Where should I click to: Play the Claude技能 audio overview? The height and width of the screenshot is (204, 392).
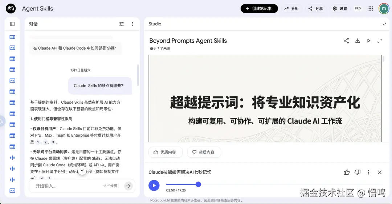(x=154, y=186)
